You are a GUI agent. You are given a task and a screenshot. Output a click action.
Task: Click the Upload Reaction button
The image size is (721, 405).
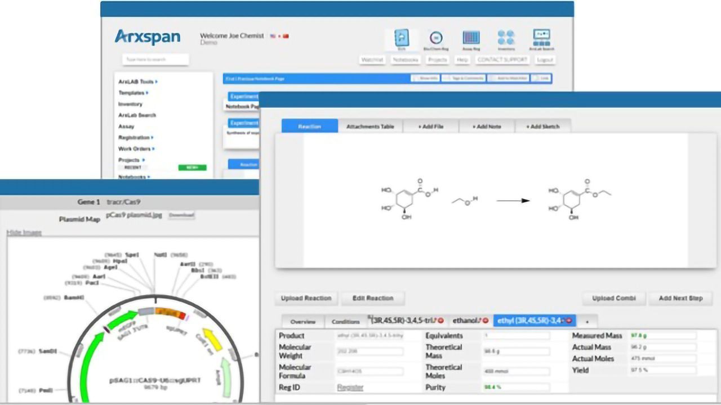point(306,298)
